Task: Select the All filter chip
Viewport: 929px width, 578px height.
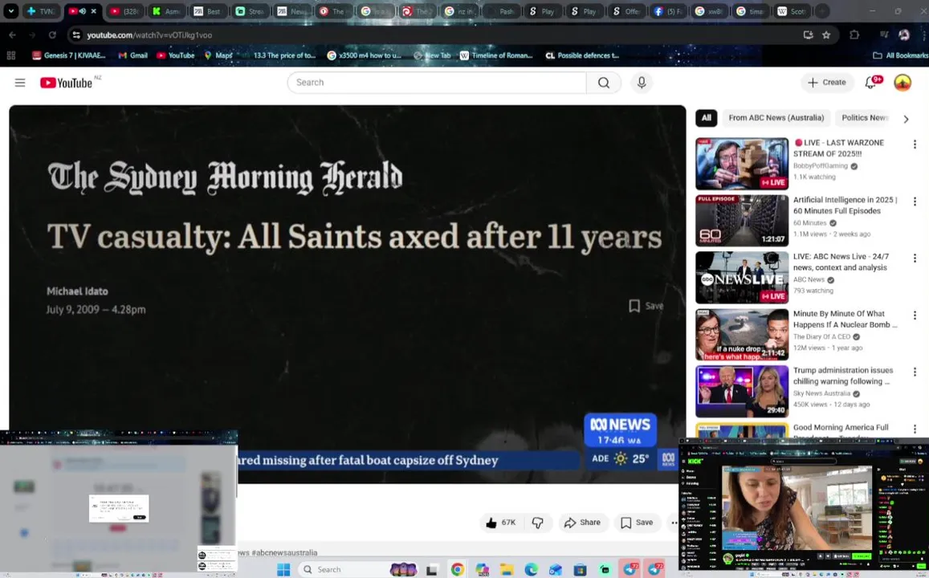Action: (x=706, y=118)
